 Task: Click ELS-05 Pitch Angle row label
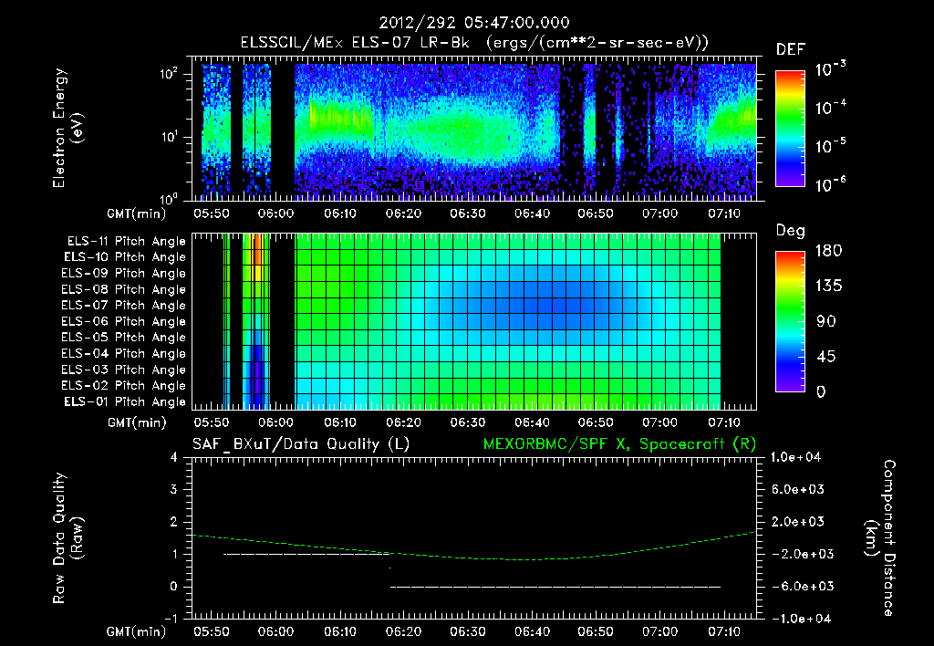coord(124,338)
